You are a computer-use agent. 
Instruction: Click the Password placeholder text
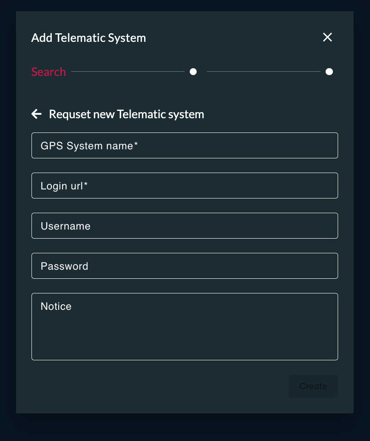64,266
